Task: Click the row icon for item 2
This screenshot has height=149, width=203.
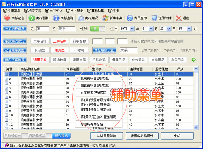Action: point(6,79)
